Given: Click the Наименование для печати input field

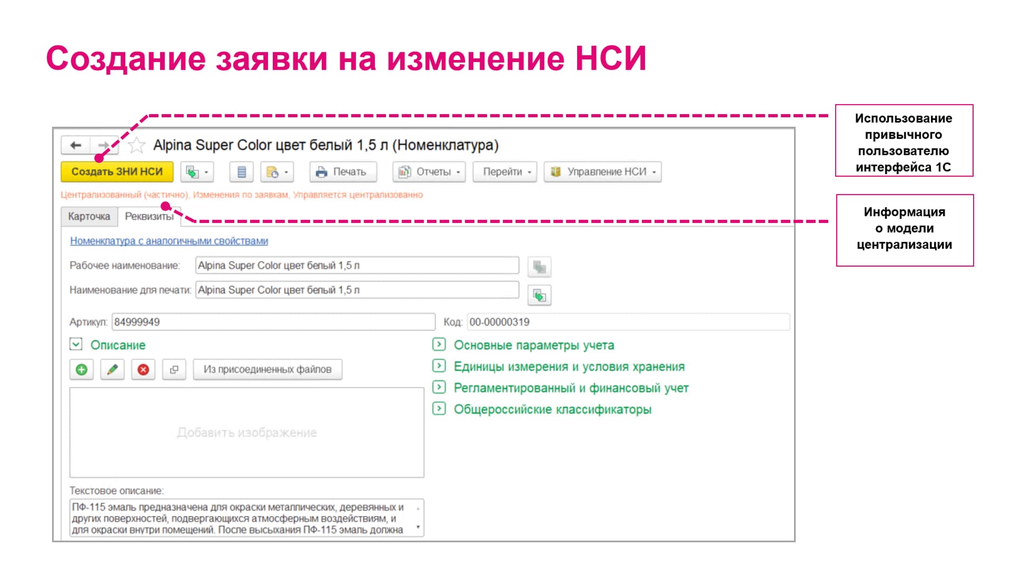Looking at the screenshot, I should [357, 290].
